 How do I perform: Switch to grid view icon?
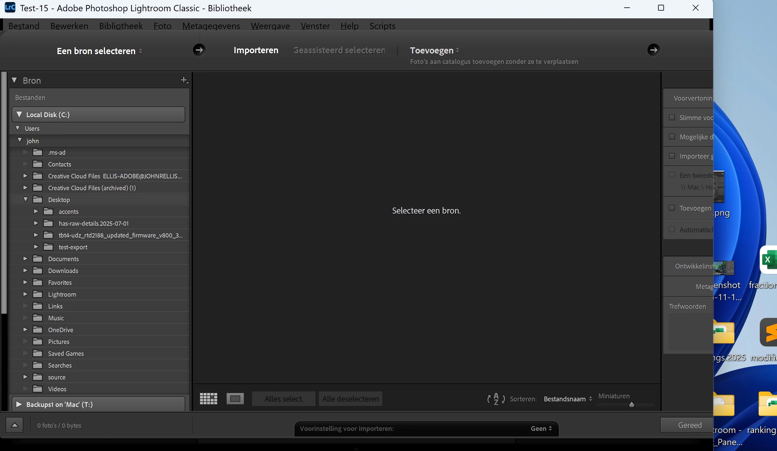208,399
